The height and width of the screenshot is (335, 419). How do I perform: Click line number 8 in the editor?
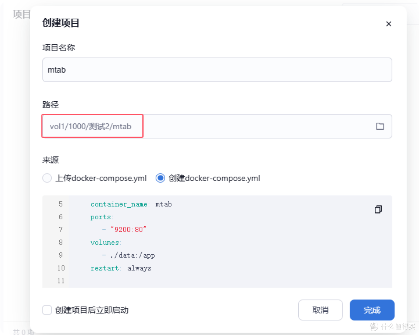coord(61,242)
